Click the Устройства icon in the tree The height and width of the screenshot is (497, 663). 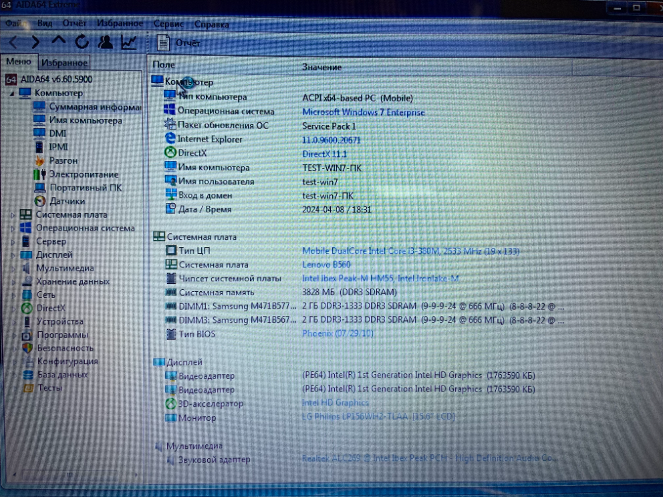click(x=27, y=321)
